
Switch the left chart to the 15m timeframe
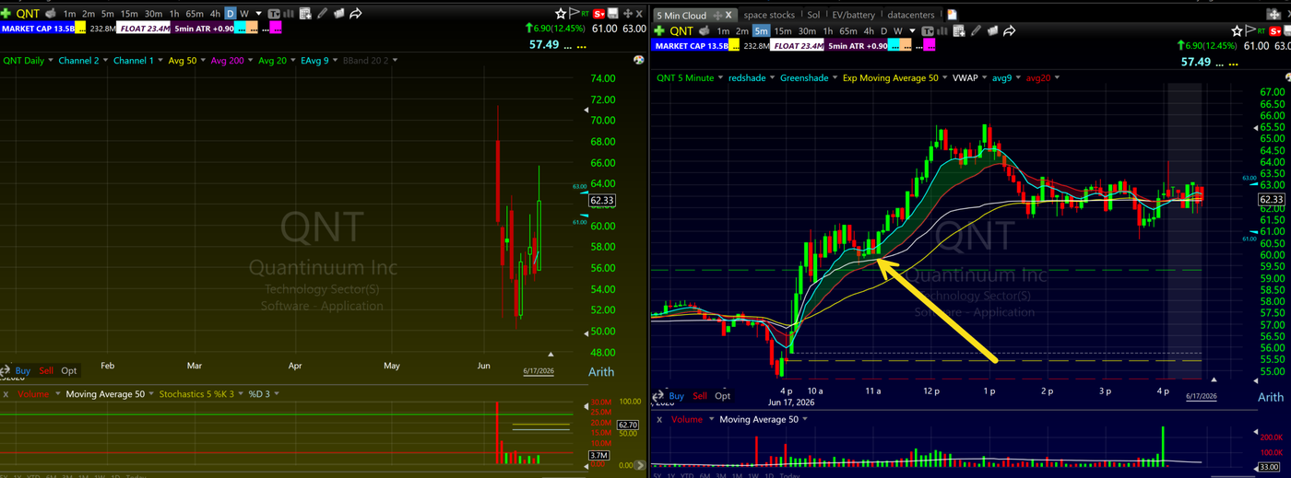(129, 14)
